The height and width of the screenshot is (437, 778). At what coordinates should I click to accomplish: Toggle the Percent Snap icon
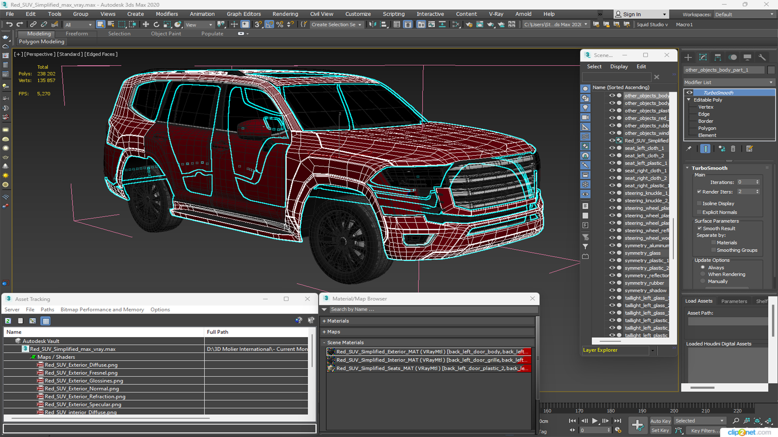(x=280, y=25)
